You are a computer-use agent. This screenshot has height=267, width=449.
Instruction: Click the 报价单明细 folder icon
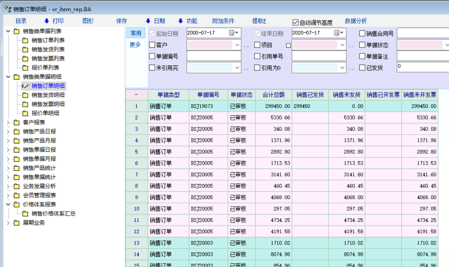[x=26, y=113]
